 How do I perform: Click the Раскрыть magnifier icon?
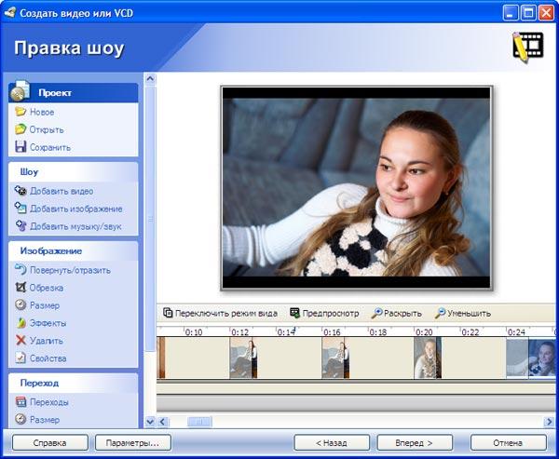(x=376, y=313)
